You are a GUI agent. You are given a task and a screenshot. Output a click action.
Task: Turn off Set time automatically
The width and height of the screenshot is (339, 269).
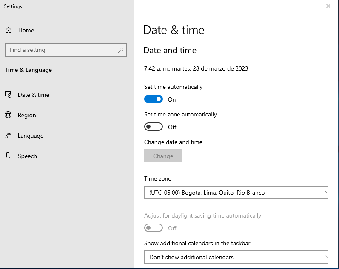coord(154,99)
